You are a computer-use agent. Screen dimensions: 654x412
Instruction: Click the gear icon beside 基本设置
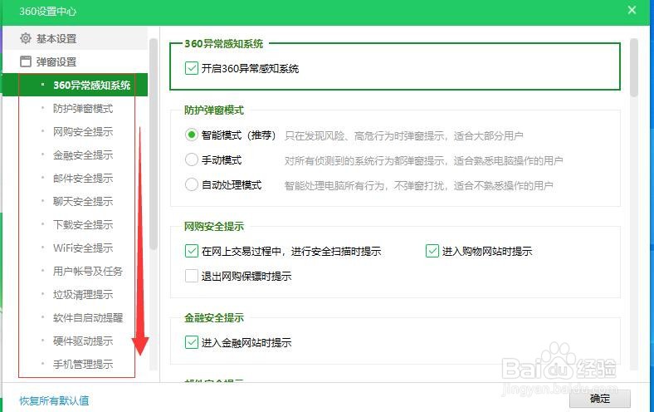(26, 38)
